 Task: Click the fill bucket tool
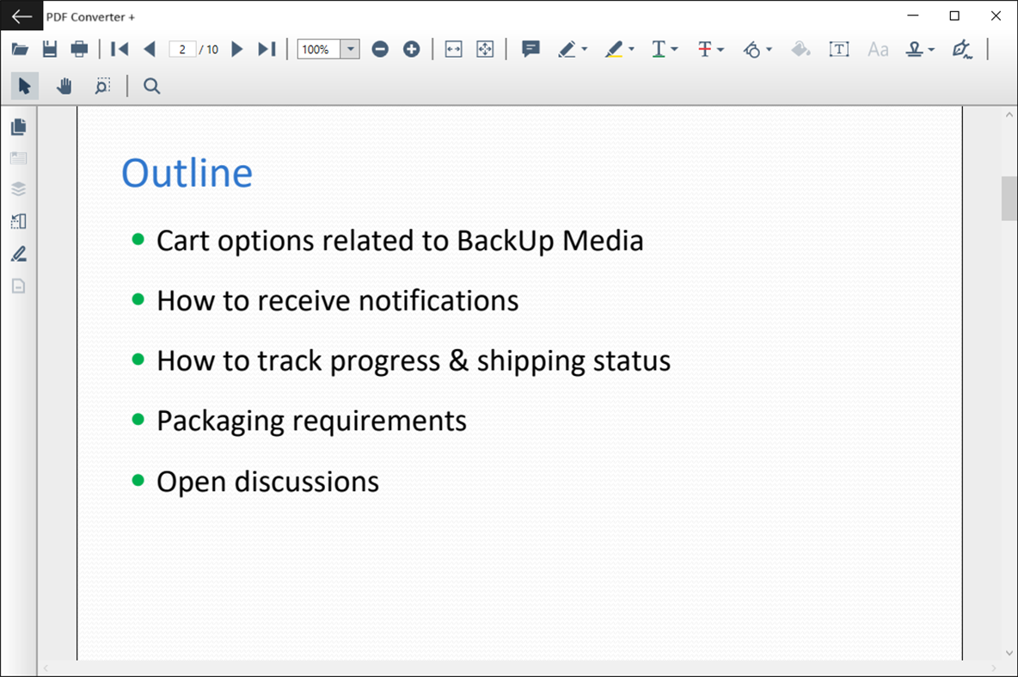[800, 49]
